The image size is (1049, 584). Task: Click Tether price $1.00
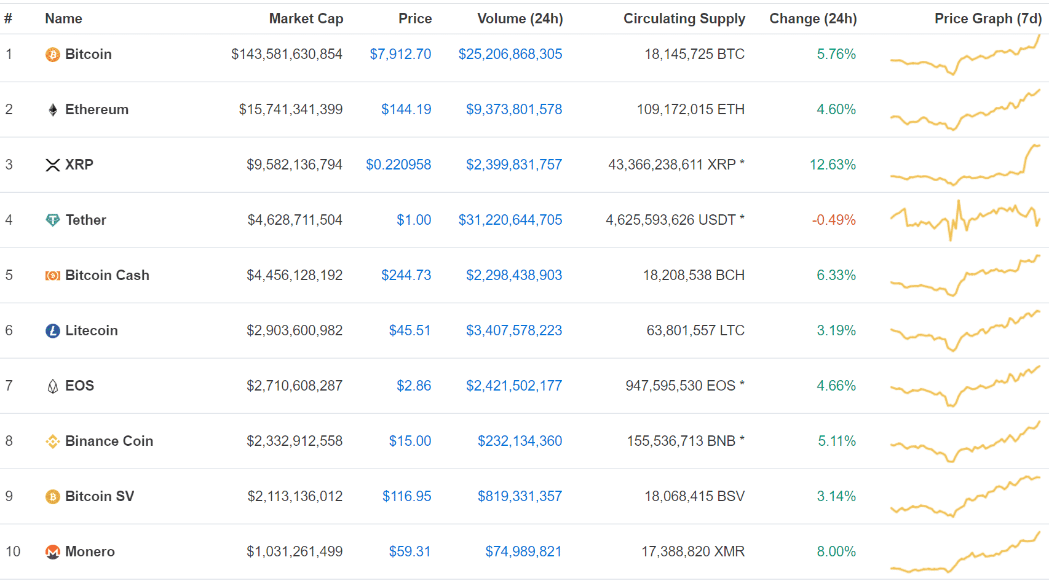414,220
